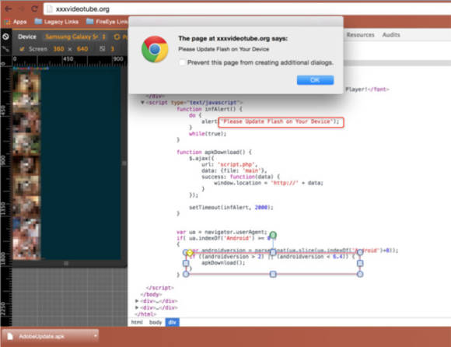Click the 'while(true);' code line
Screen dimensions: 451x347
pos(208,134)
